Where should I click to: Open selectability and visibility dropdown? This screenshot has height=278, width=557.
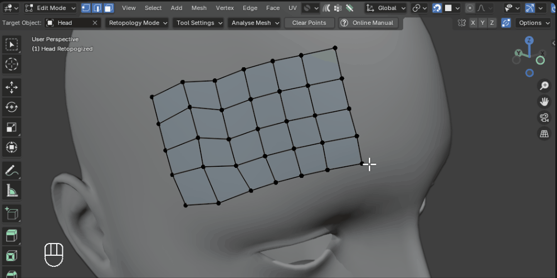(x=512, y=8)
